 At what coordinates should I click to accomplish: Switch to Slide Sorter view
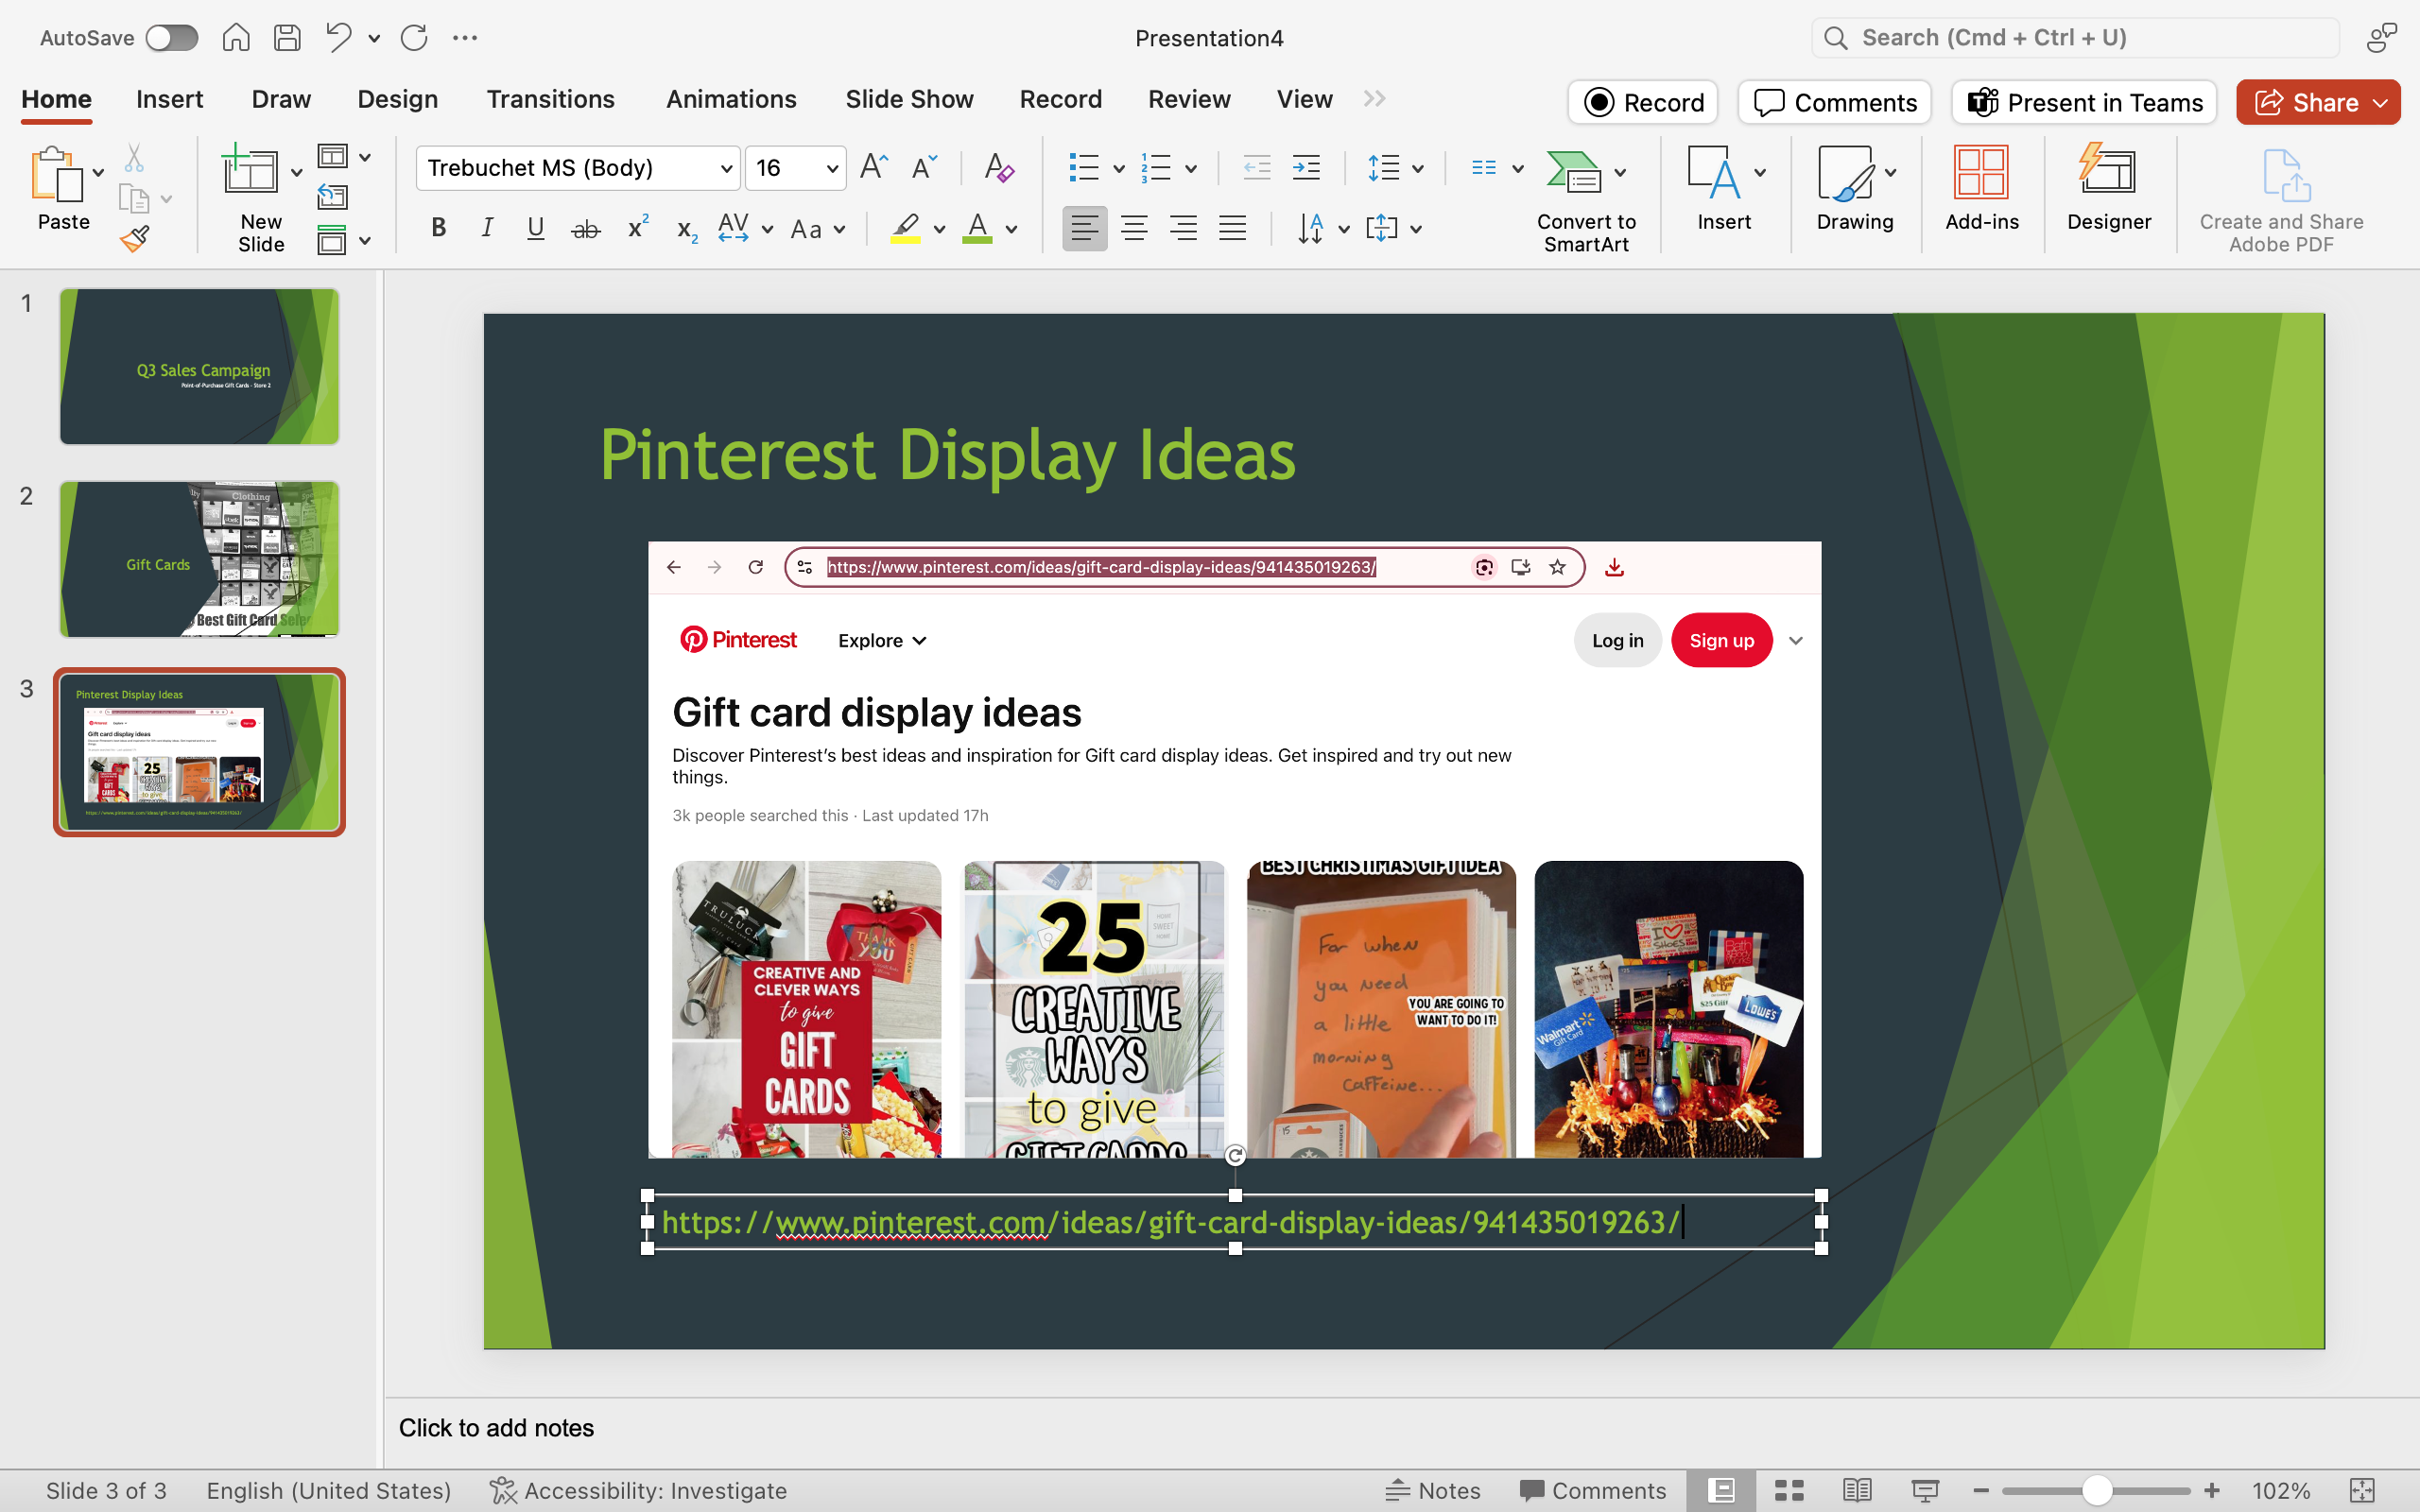(x=1789, y=1491)
